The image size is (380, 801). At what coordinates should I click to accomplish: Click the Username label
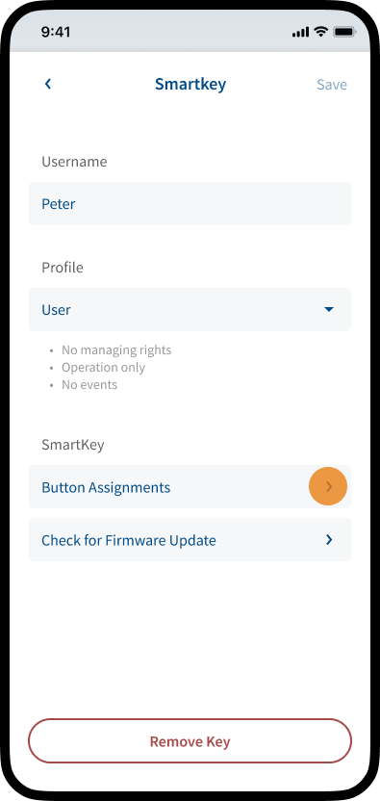pos(75,162)
